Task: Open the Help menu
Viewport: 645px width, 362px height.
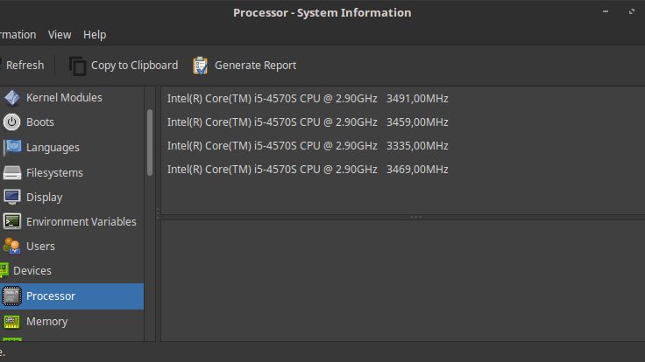Action: tap(95, 35)
